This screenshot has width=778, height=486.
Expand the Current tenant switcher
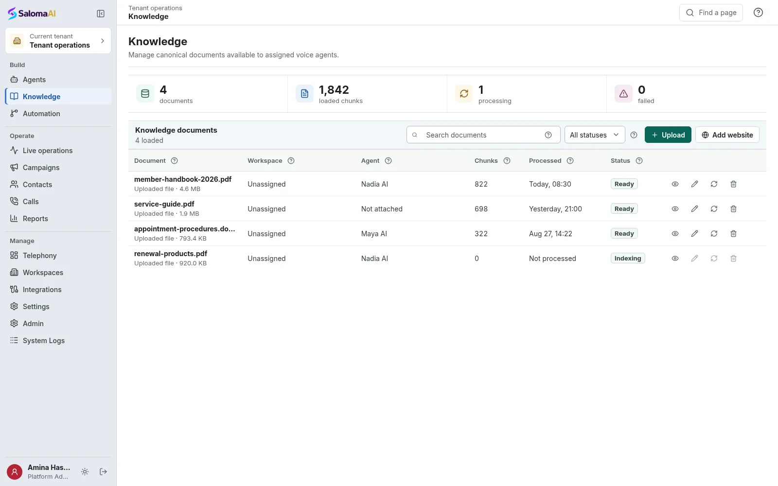(58, 41)
